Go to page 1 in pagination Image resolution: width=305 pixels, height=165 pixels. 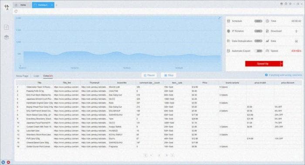pos(151,155)
